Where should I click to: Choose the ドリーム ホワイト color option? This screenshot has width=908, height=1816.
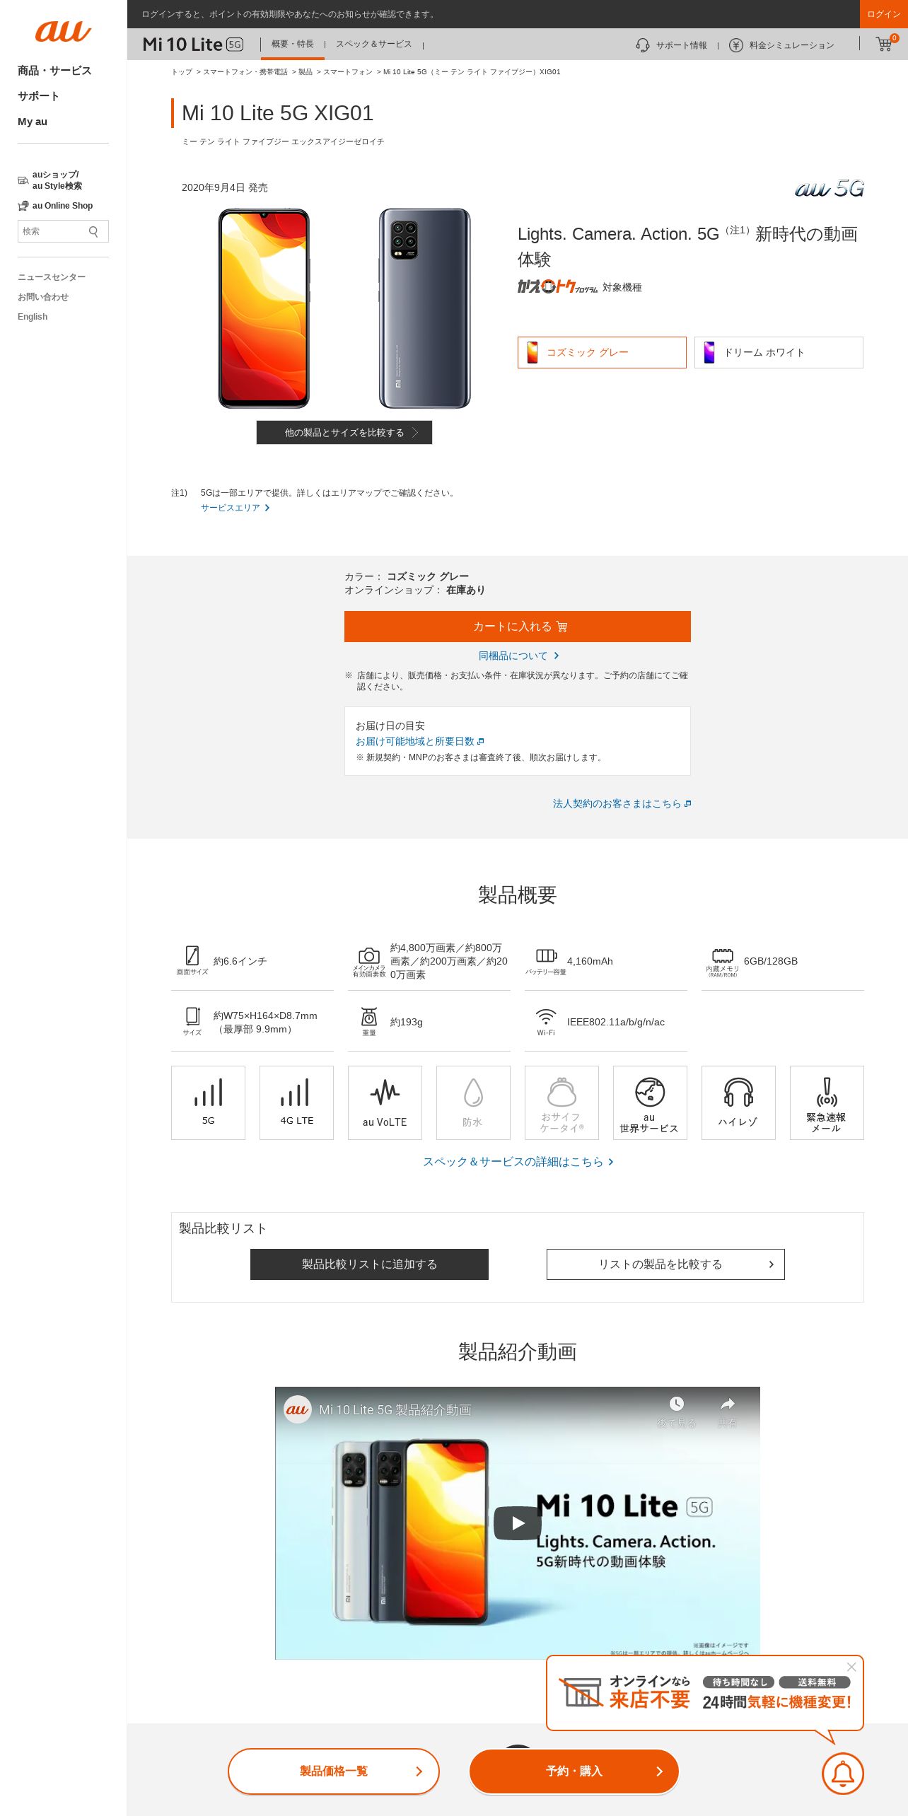[x=779, y=352]
